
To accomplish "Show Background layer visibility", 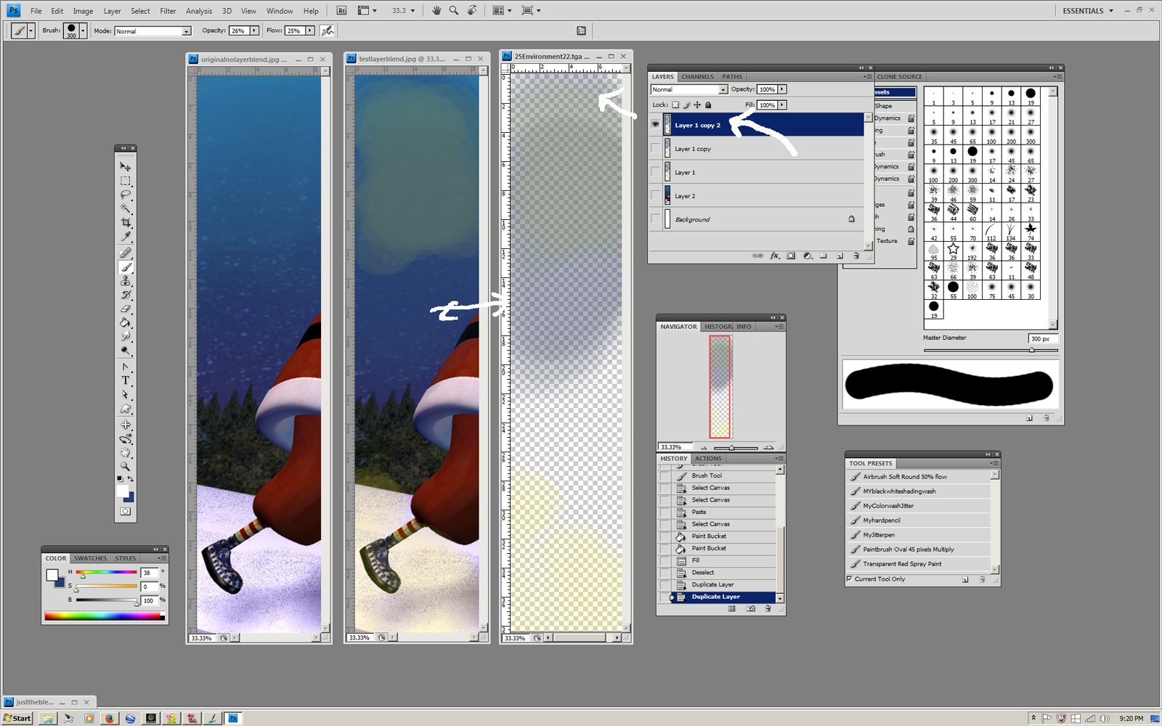I will [655, 219].
